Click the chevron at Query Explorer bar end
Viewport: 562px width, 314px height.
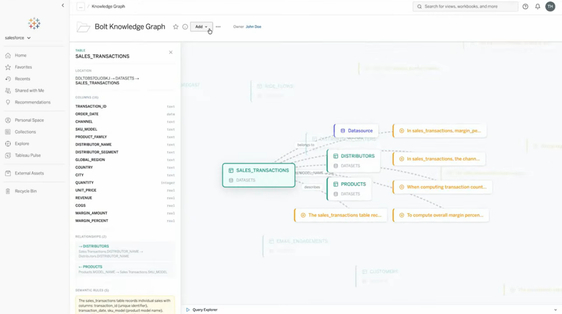pos(555,310)
